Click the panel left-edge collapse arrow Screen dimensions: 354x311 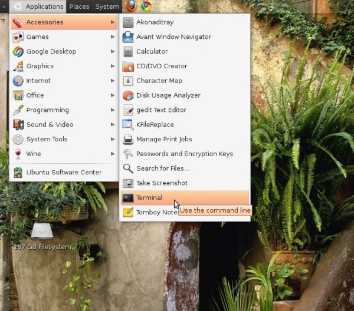point(4,6)
